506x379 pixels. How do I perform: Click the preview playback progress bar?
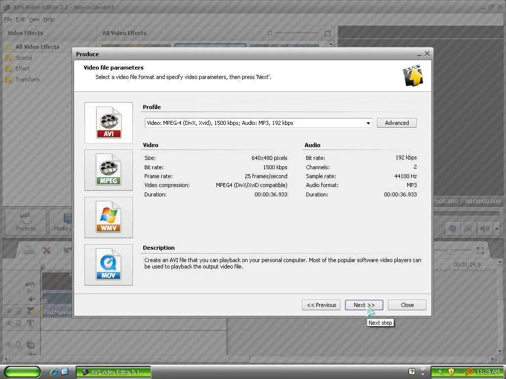tap(466, 213)
